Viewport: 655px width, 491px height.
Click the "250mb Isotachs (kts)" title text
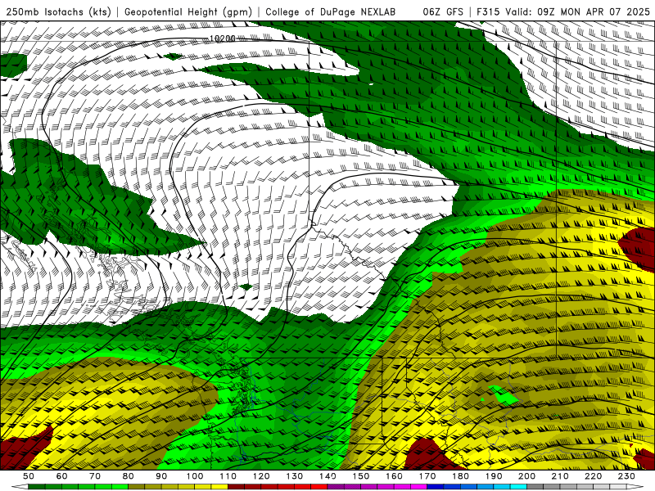(x=59, y=12)
